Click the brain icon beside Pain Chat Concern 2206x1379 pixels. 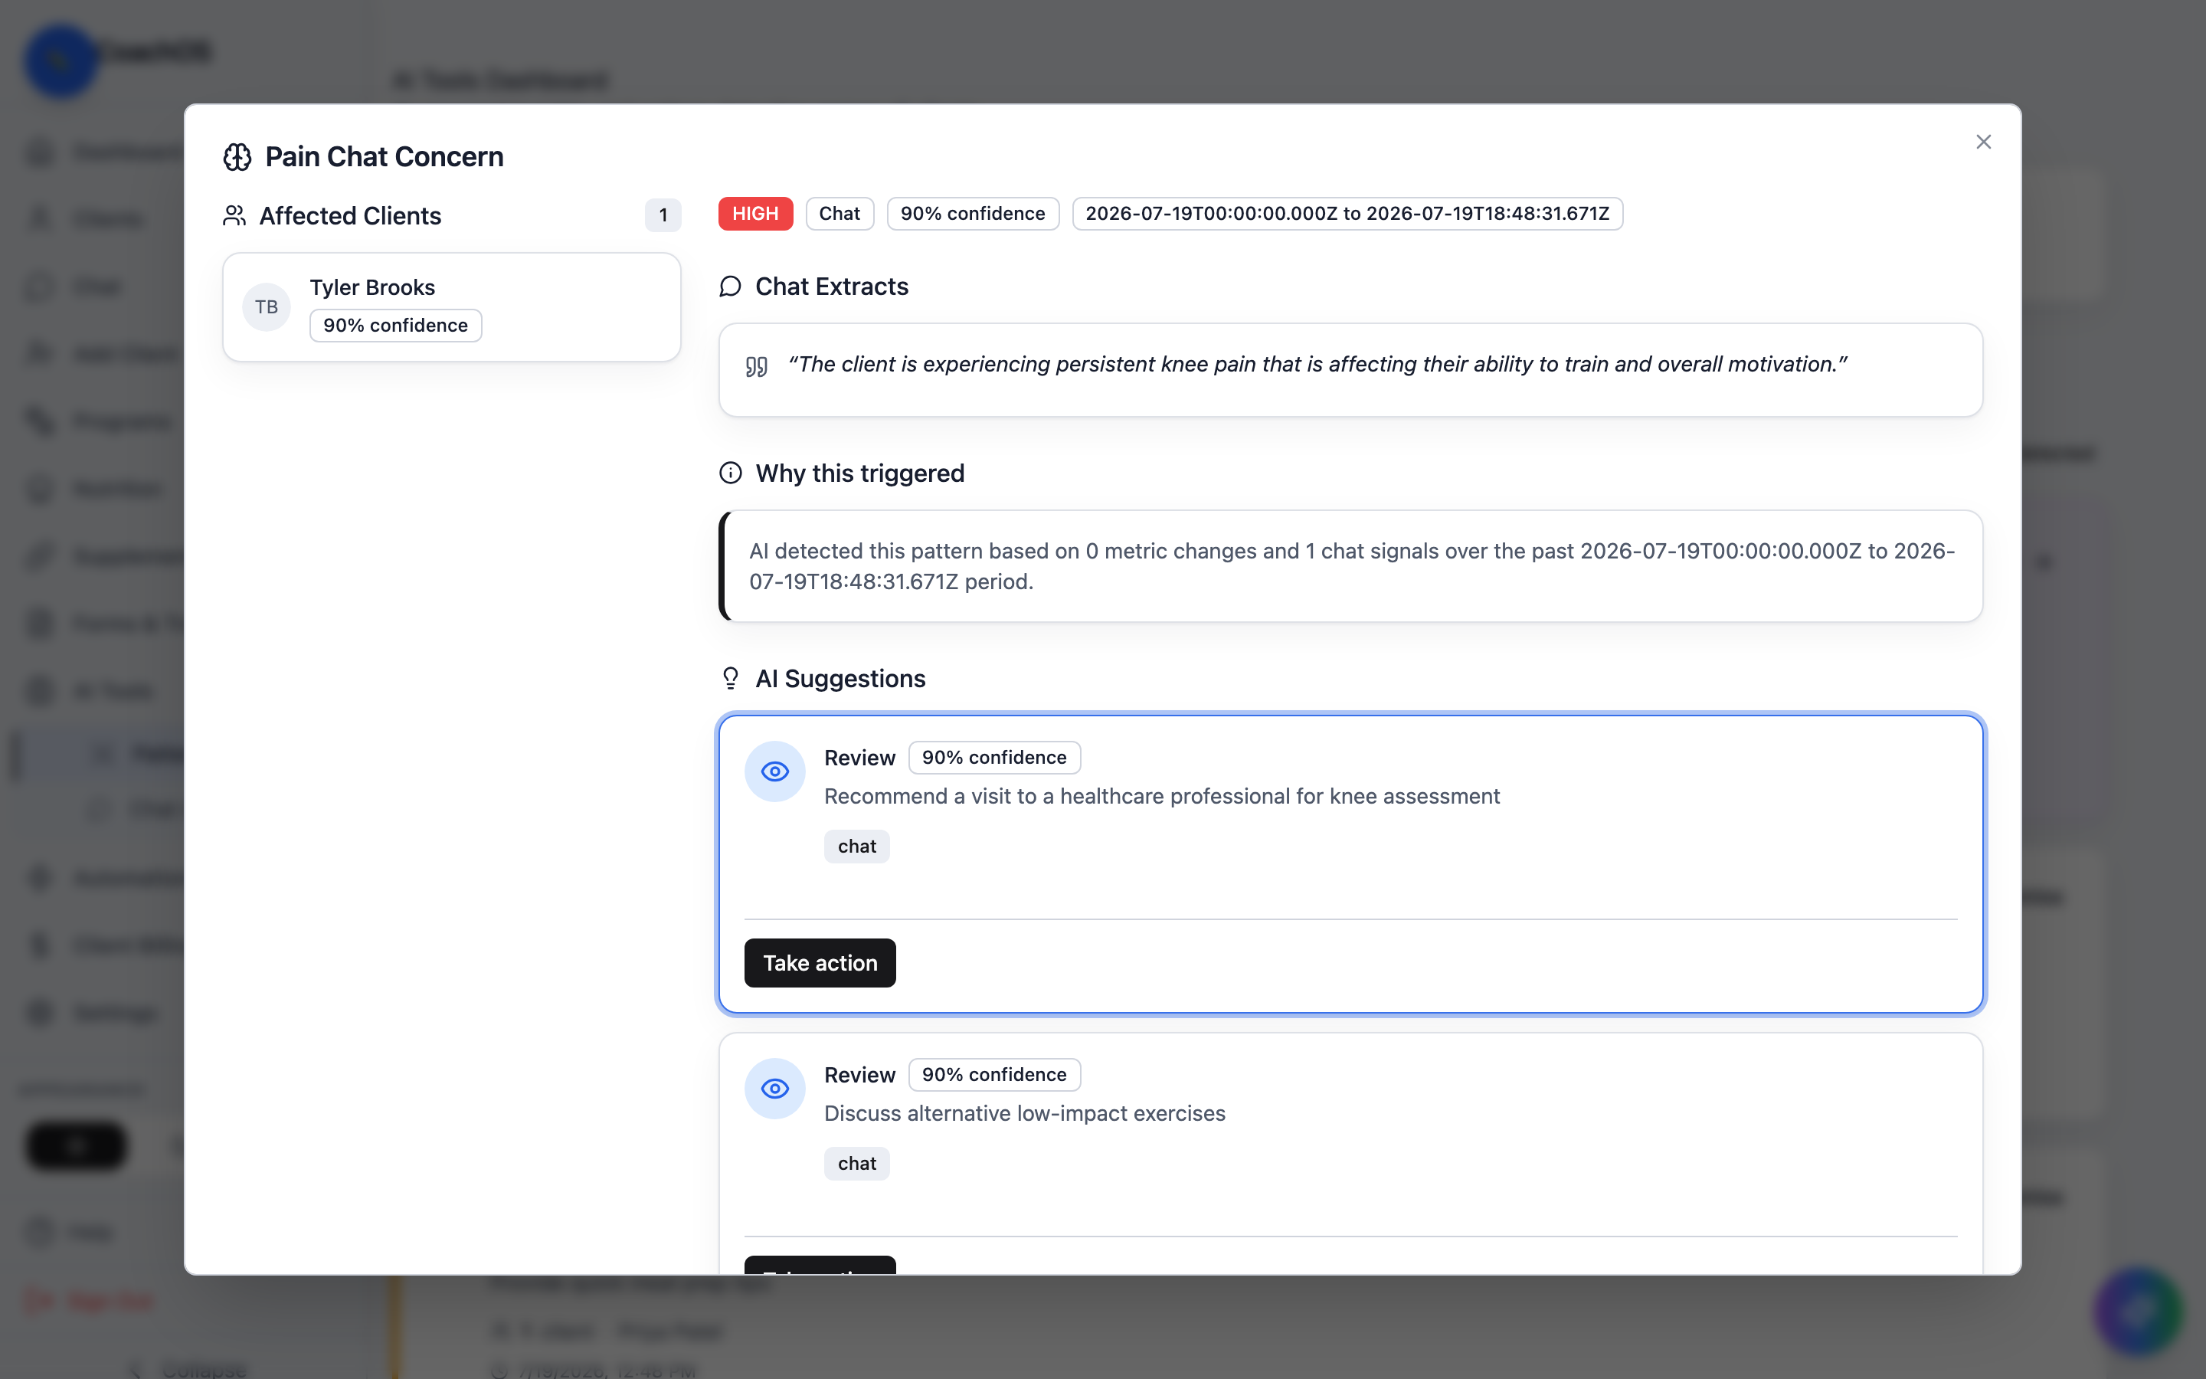(237, 157)
